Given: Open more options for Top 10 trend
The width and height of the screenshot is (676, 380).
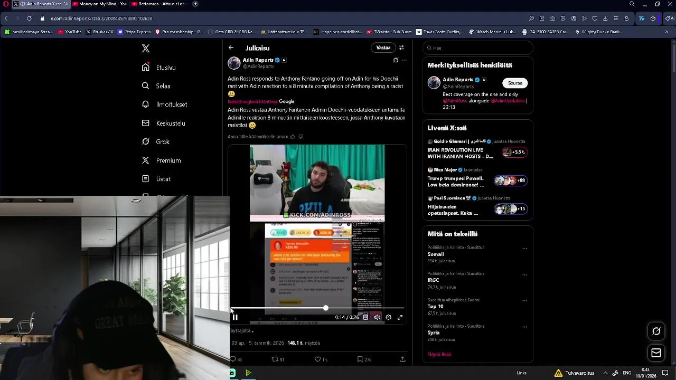Looking at the screenshot, I should [x=524, y=301].
